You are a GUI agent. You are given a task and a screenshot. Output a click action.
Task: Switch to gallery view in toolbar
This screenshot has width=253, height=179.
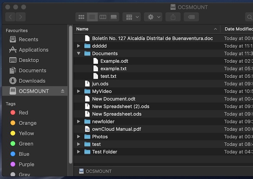coord(114,17)
